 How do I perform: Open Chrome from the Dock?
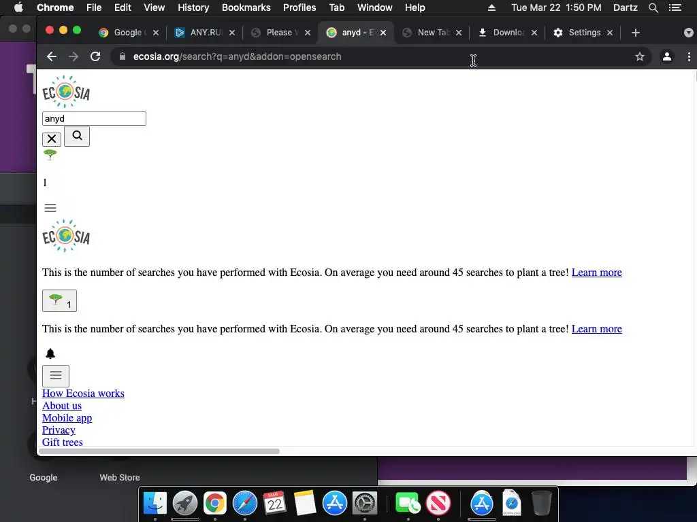pyautogui.click(x=214, y=503)
